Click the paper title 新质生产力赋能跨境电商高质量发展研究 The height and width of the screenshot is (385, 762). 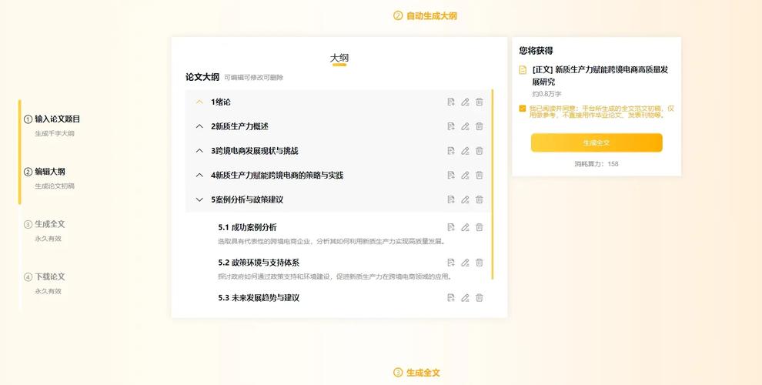click(x=600, y=75)
